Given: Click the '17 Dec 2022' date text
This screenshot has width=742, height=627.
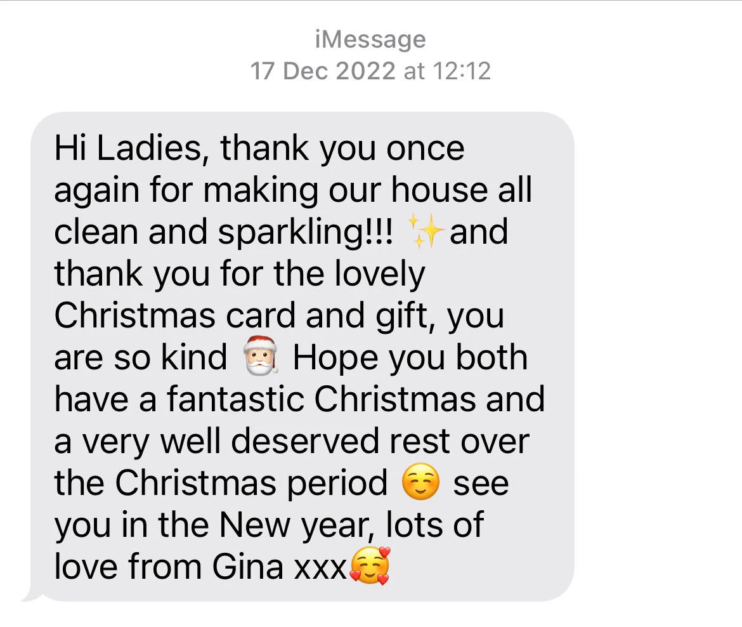Looking at the screenshot, I should click(x=322, y=71).
